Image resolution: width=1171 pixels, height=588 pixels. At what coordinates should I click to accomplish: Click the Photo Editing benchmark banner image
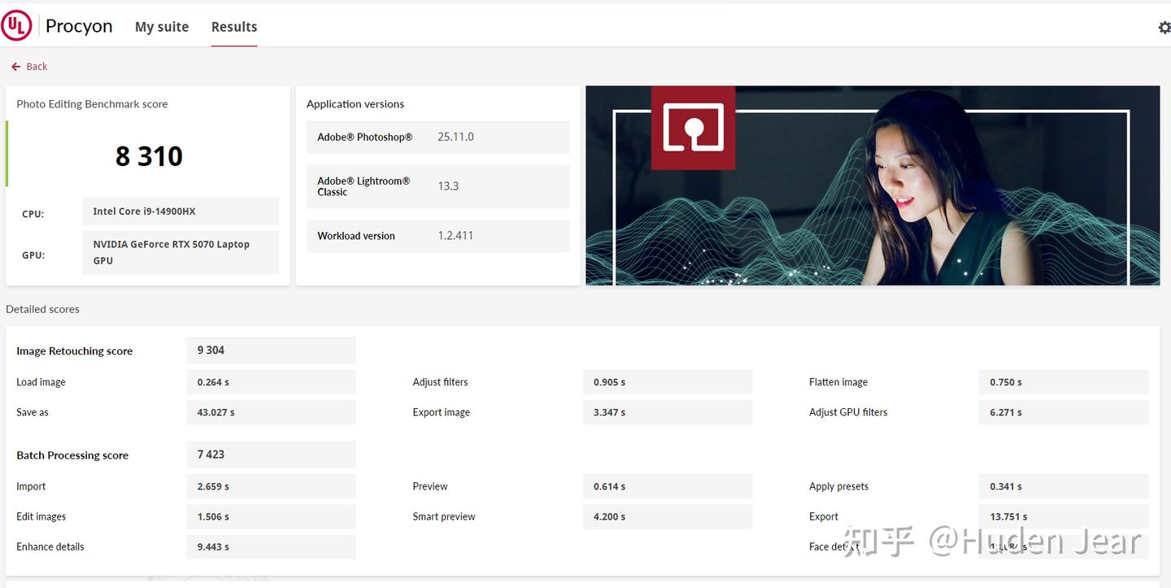click(873, 185)
